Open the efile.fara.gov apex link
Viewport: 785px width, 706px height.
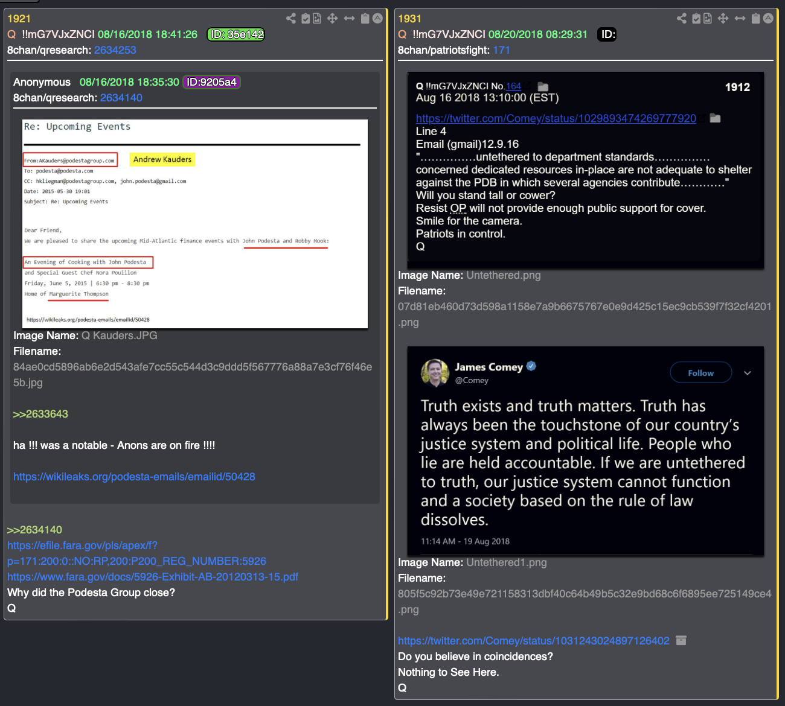coord(136,553)
